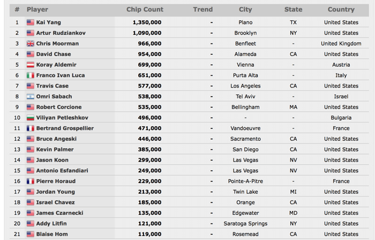Open Jason Koon player link
The height and width of the screenshot is (240, 375).
pyautogui.click(x=52, y=160)
